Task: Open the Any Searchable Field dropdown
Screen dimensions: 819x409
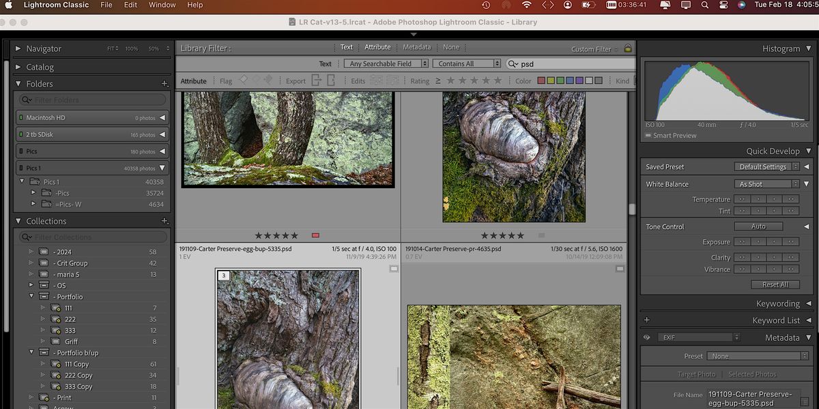Action: (386, 64)
